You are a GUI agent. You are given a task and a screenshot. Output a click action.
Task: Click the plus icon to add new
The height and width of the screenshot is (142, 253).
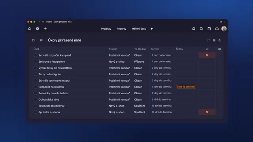coord(45,29)
